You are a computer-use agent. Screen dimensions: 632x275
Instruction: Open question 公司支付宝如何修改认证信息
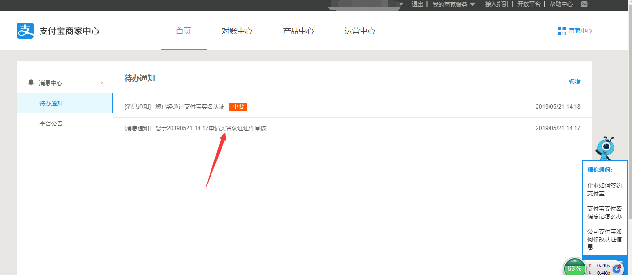[604, 239]
